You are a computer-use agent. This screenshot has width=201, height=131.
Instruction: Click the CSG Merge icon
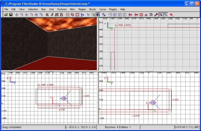[x=73, y=15]
